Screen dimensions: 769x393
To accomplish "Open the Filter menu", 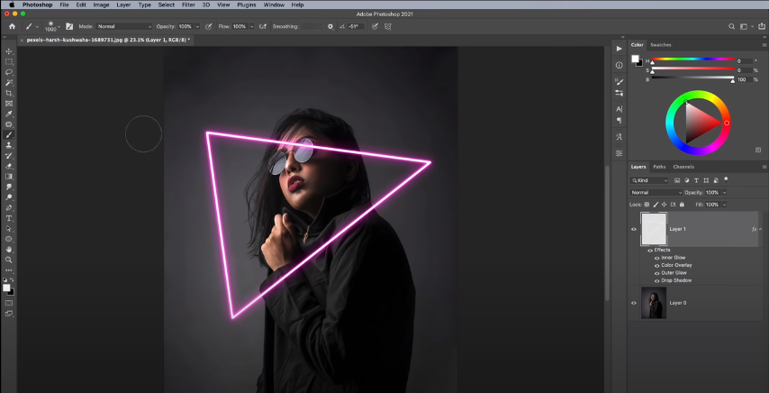I will (x=188, y=5).
